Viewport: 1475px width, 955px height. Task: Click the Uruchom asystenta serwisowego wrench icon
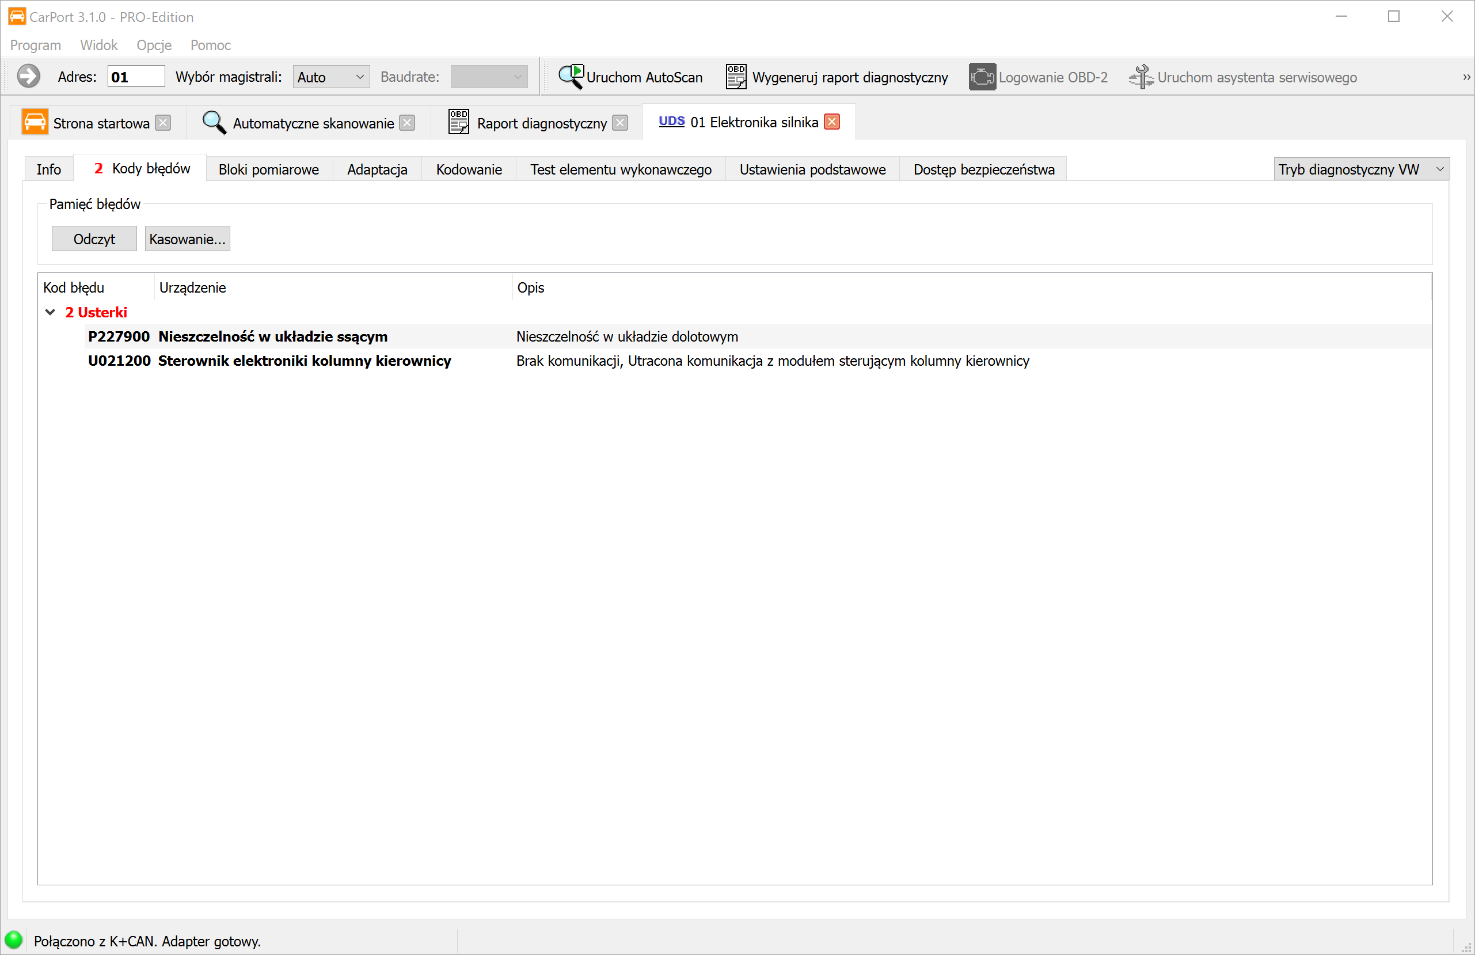point(1141,77)
